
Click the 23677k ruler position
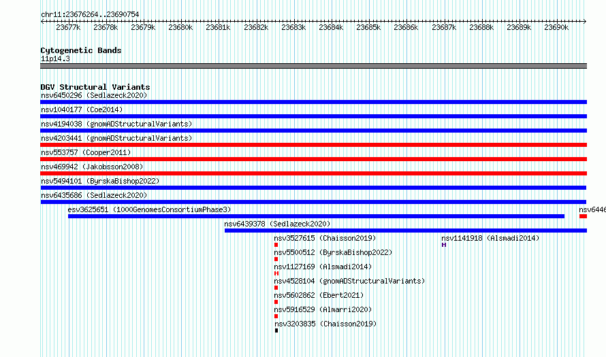pyautogui.click(x=68, y=27)
